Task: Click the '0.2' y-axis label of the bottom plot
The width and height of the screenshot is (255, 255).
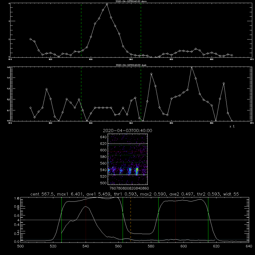Action: (17, 234)
